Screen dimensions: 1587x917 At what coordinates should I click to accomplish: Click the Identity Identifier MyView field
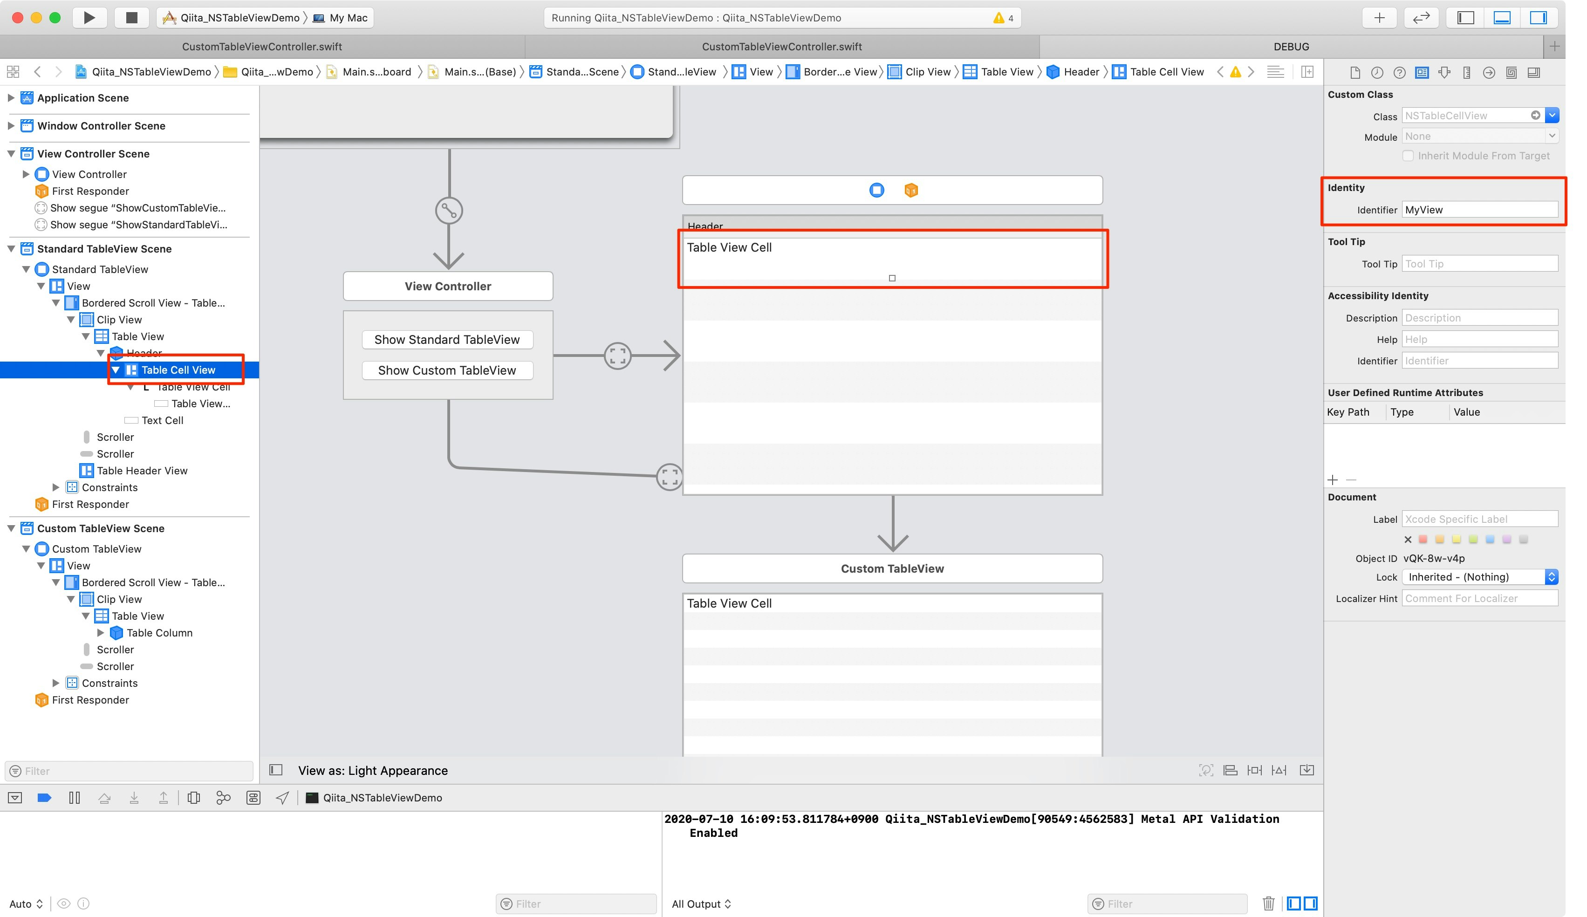pos(1479,210)
